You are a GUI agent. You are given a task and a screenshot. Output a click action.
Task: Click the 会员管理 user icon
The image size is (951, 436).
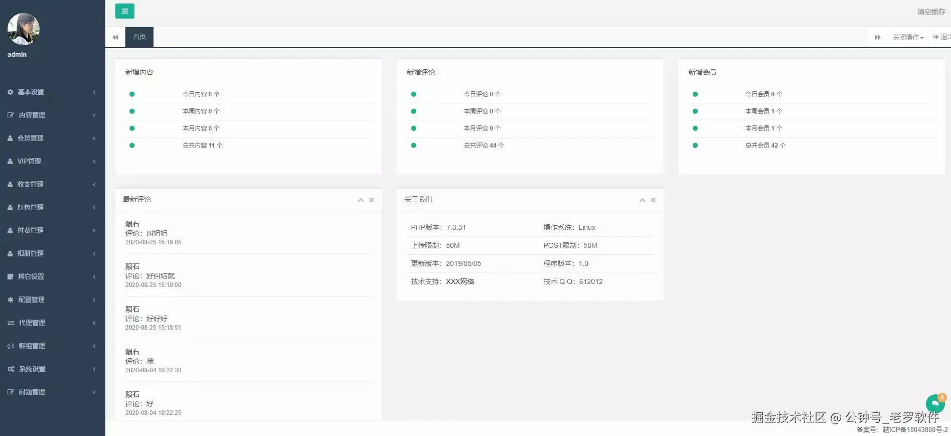tap(10, 138)
